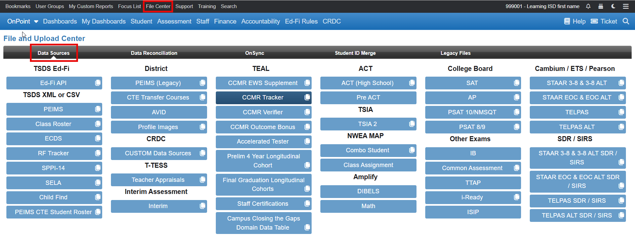Open the Amplify Math data source

click(368, 206)
